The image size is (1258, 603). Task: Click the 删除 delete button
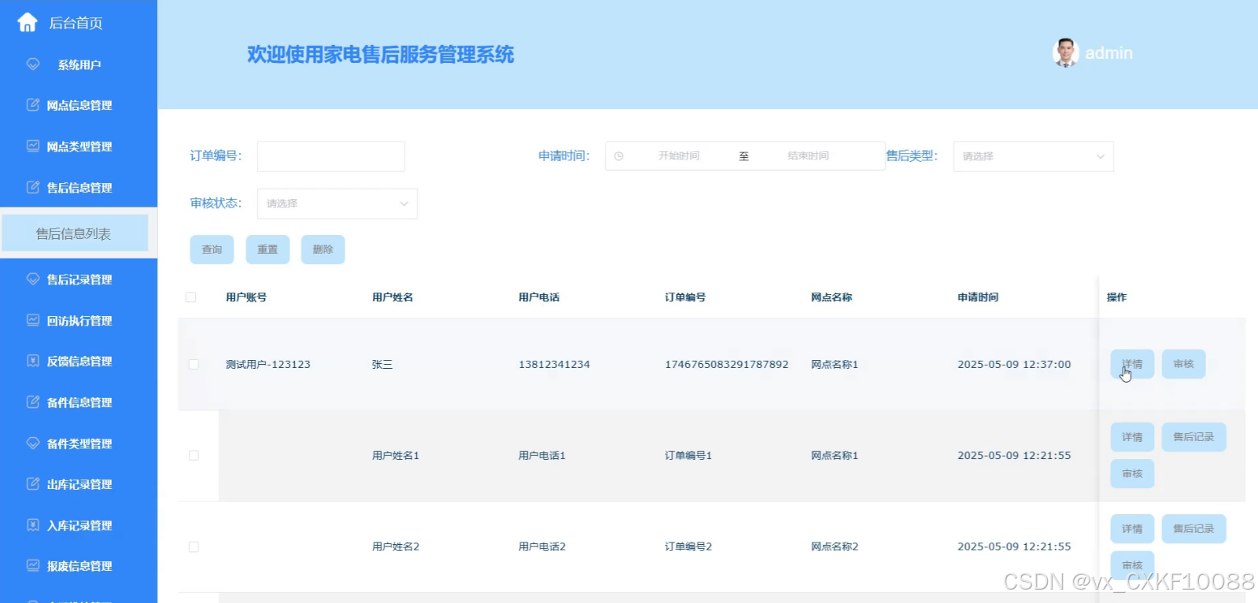[x=323, y=249]
